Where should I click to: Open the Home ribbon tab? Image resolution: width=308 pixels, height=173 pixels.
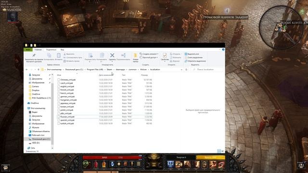[x=38, y=49]
